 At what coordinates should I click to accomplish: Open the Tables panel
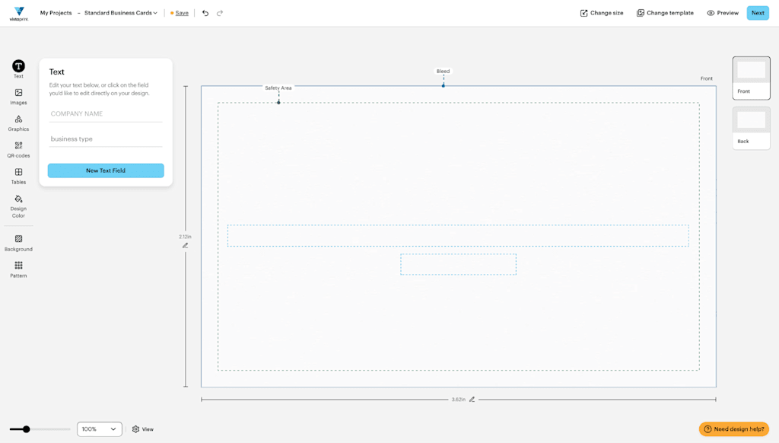click(17, 176)
